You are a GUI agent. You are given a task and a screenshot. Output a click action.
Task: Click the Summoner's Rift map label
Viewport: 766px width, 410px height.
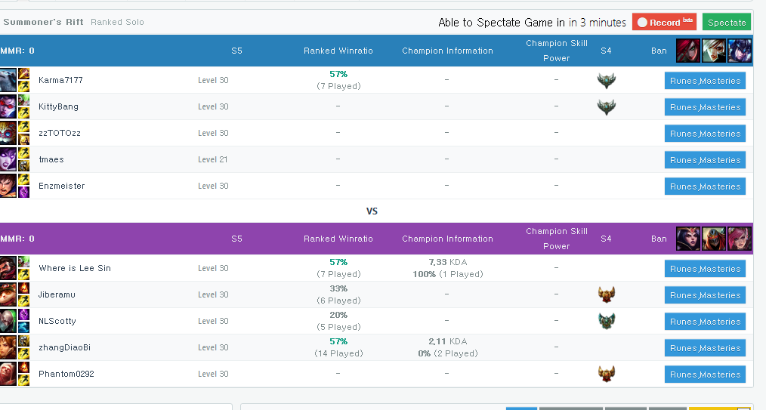click(43, 22)
